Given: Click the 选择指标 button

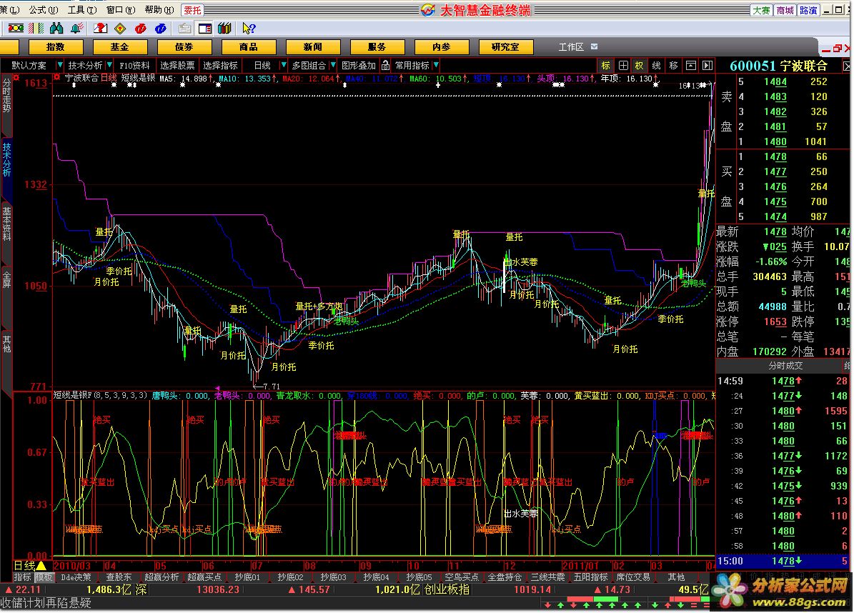Looking at the screenshot, I should tap(220, 65).
